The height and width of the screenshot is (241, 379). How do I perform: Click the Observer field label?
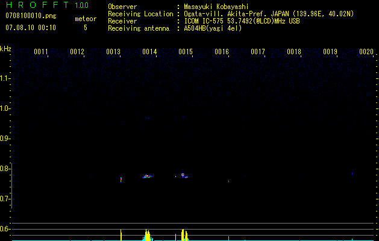pos(122,7)
